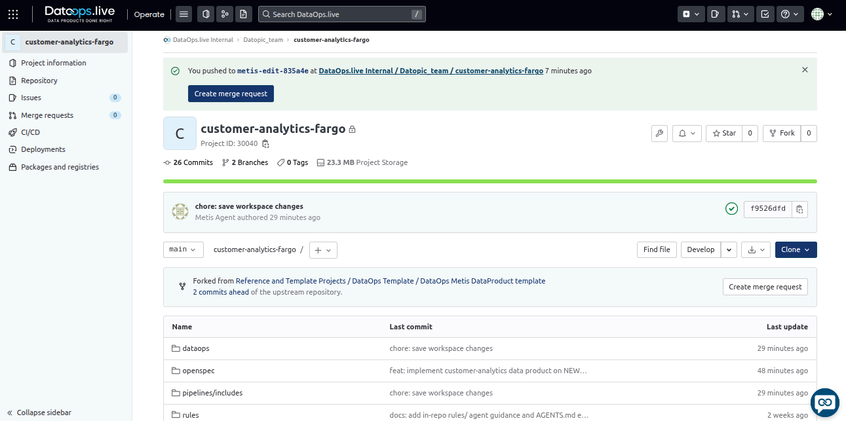
Task: Open 2 Branches link
Action: coord(245,162)
